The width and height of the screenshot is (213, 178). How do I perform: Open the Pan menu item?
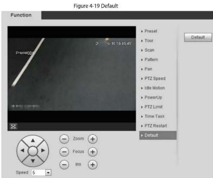click(148, 69)
